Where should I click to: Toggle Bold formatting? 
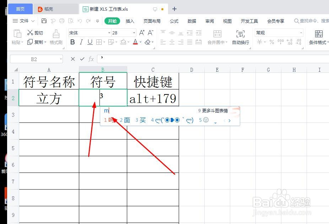(72, 42)
